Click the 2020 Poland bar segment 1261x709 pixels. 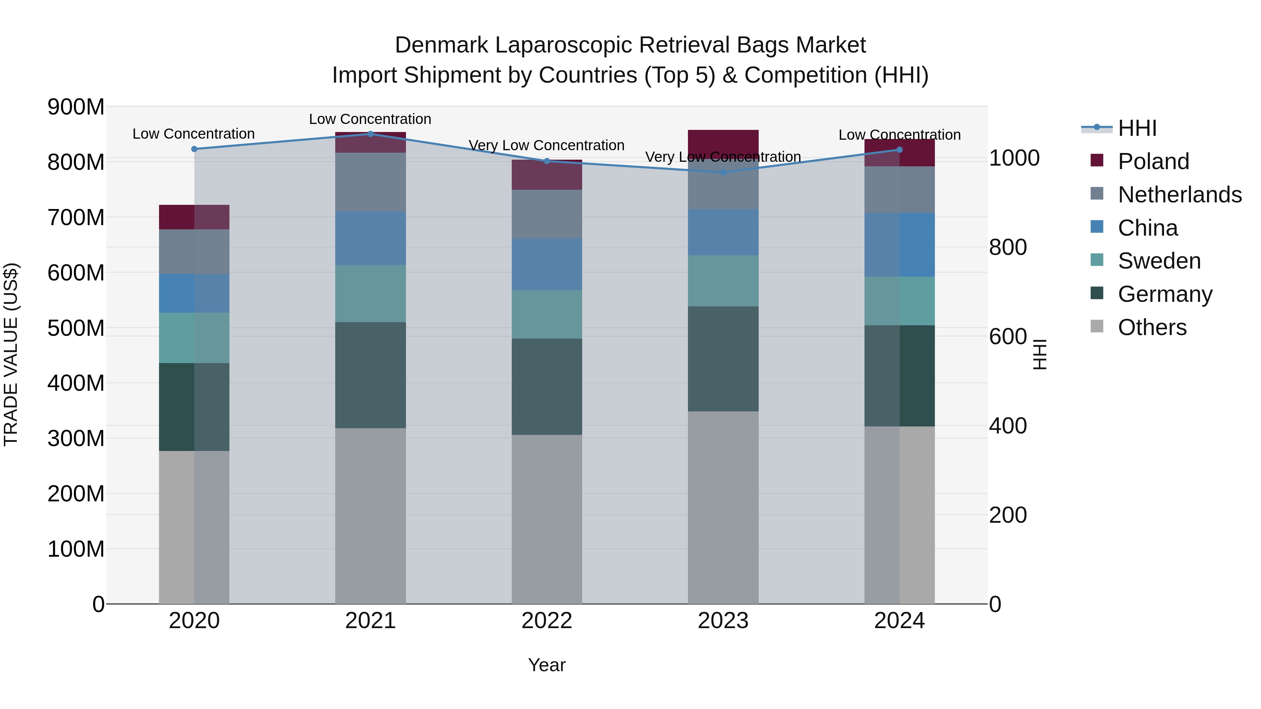[x=194, y=217]
